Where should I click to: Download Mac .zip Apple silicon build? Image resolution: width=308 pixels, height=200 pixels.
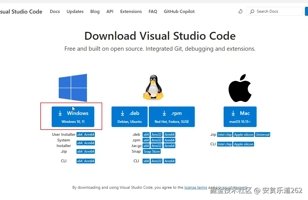pyautogui.click(x=244, y=135)
